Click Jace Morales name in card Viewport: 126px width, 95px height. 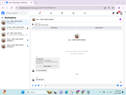tap(40, 59)
